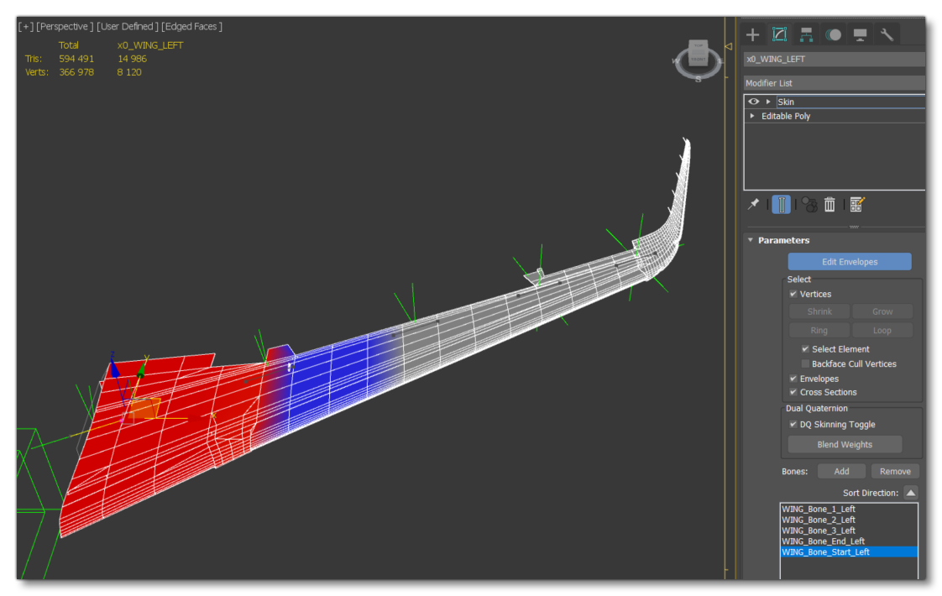Click the Pin Stack icon
The height and width of the screenshot is (596, 942).
click(754, 204)
